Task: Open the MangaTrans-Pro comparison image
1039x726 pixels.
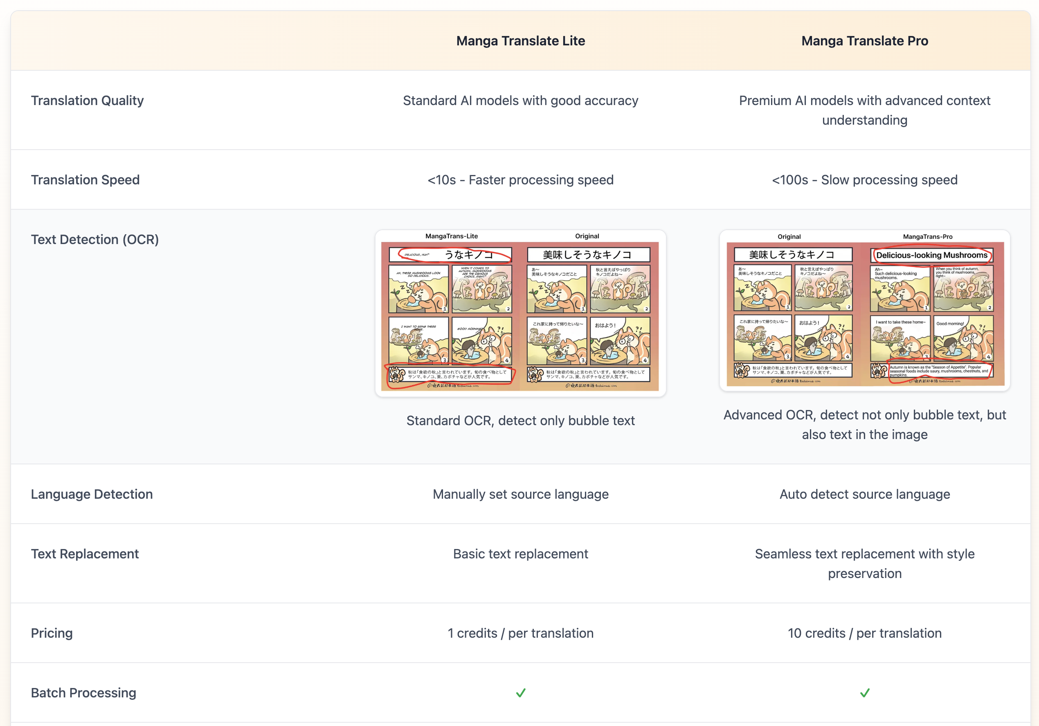Action: coord(864,311)
